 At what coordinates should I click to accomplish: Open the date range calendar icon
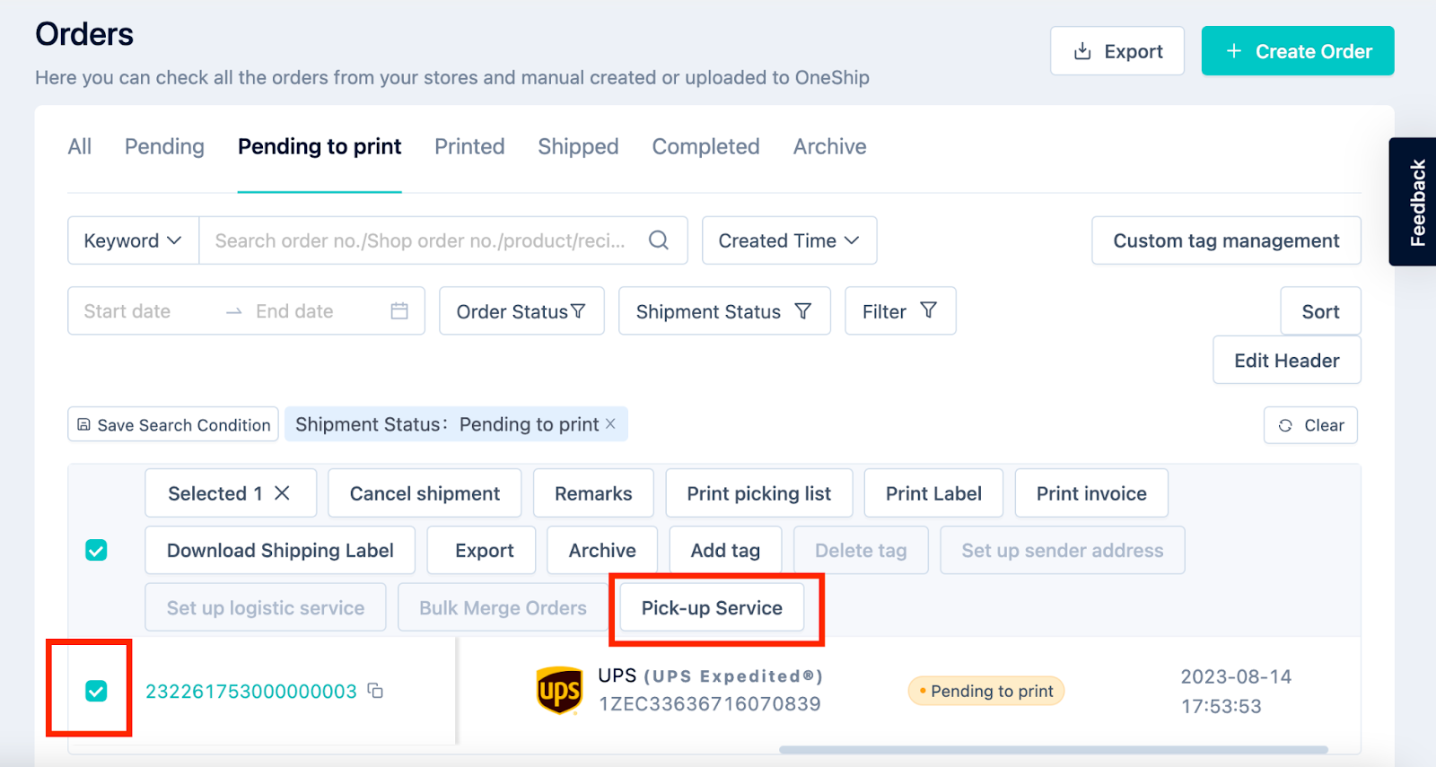399,311
